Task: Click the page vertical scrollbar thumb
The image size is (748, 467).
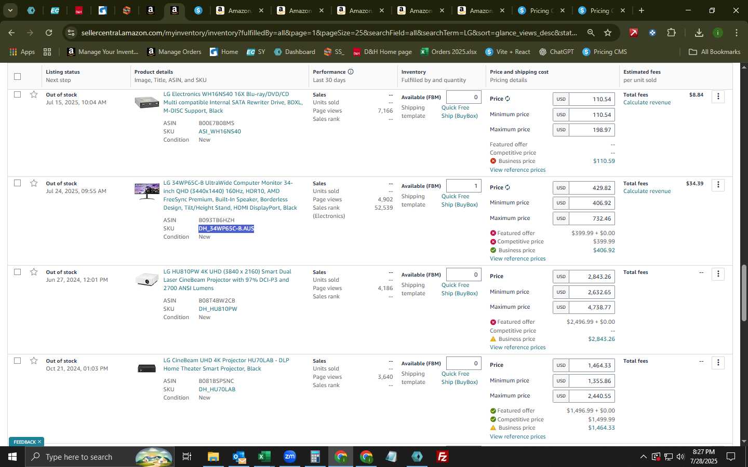Action: pyautogui.click(x=744, y=293)
